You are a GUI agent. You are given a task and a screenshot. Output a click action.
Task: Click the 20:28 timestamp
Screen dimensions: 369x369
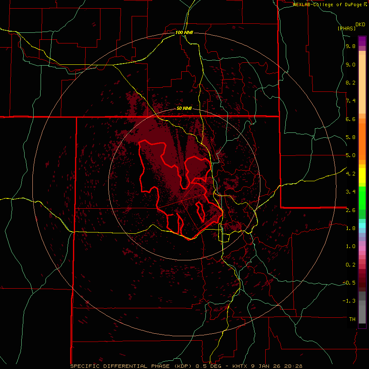(x=294, y=366)
